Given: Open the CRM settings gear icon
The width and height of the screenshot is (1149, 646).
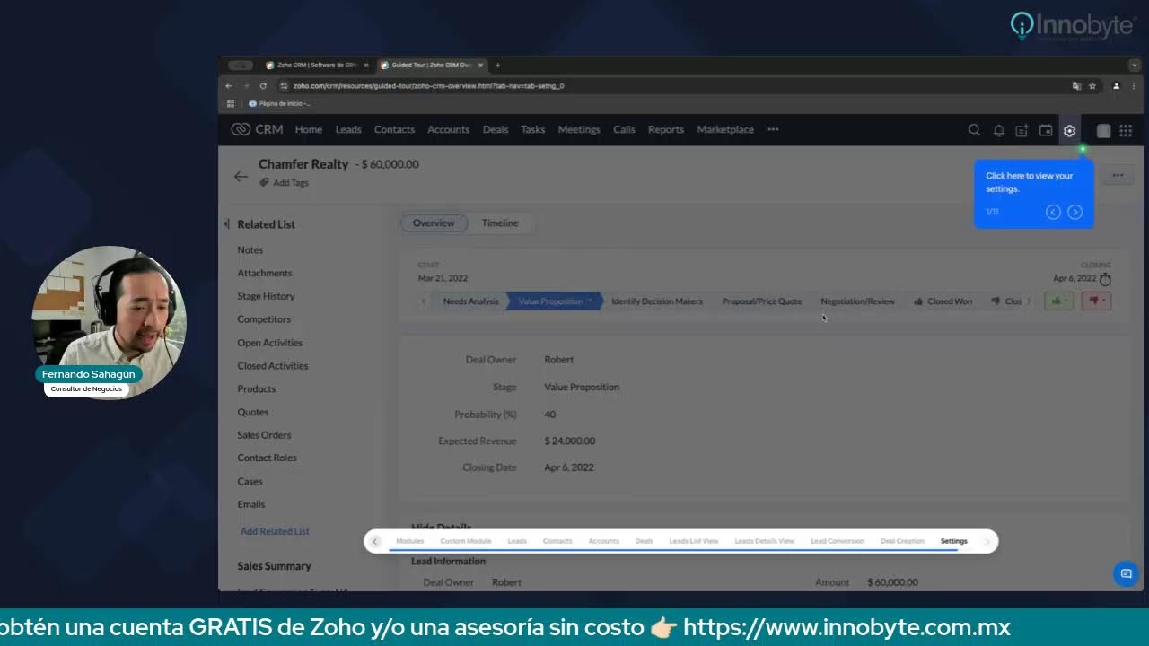Looking at the screenshot, I should 1069,130.
